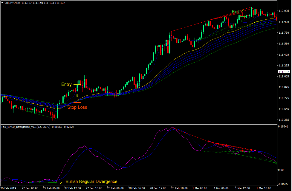Click the current price tag 111.137
This screenshot has width=292, height=191.
coord(284,72)
